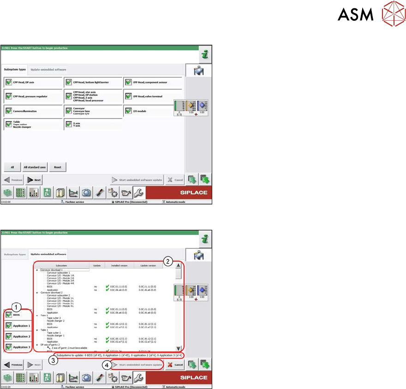Image resolution: width=406 pixels, height=389 pixels.
Task: Uncheck the CPP Head, DP axis checkbox
Action: (x=9, y=82)
